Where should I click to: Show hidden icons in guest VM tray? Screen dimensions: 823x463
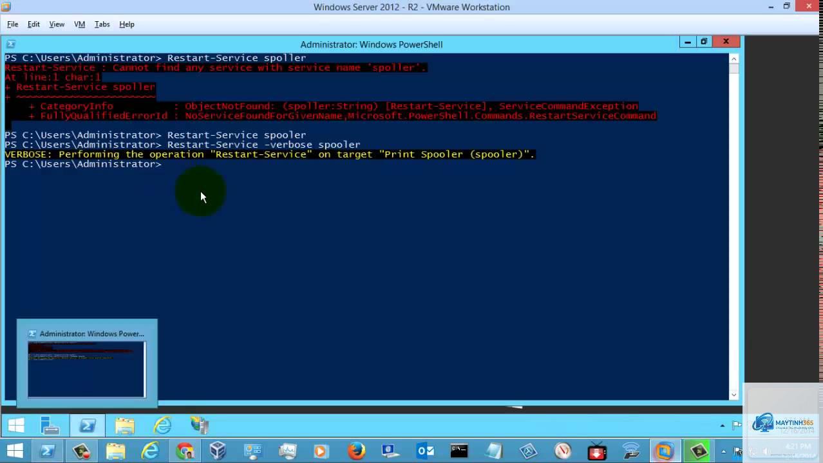[x=723, y=426]
